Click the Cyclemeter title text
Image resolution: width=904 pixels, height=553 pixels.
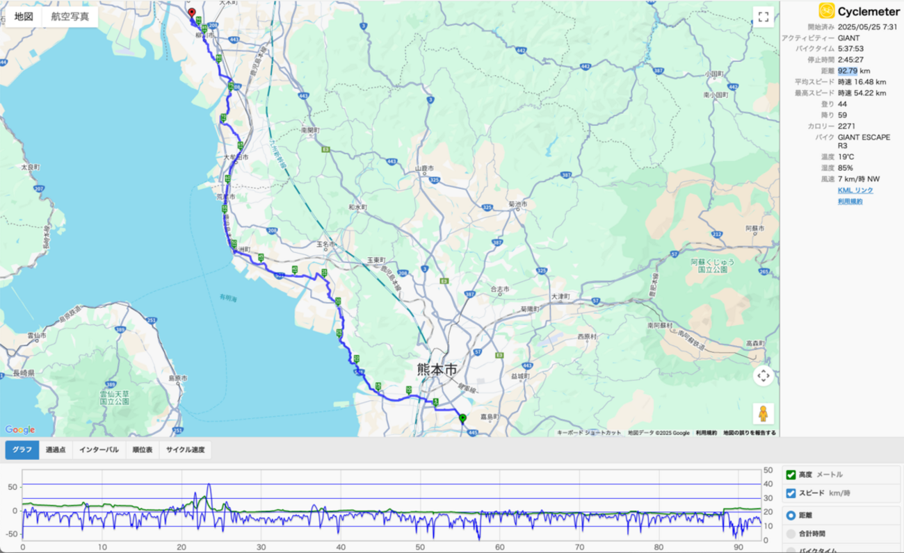(869, 11)
